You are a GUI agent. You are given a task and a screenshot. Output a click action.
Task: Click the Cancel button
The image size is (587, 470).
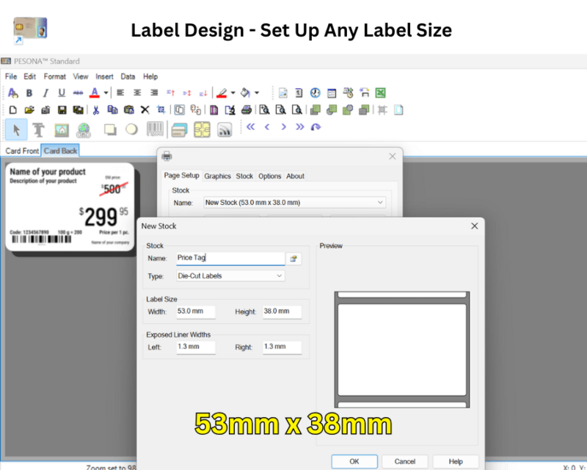pos(405,461)
